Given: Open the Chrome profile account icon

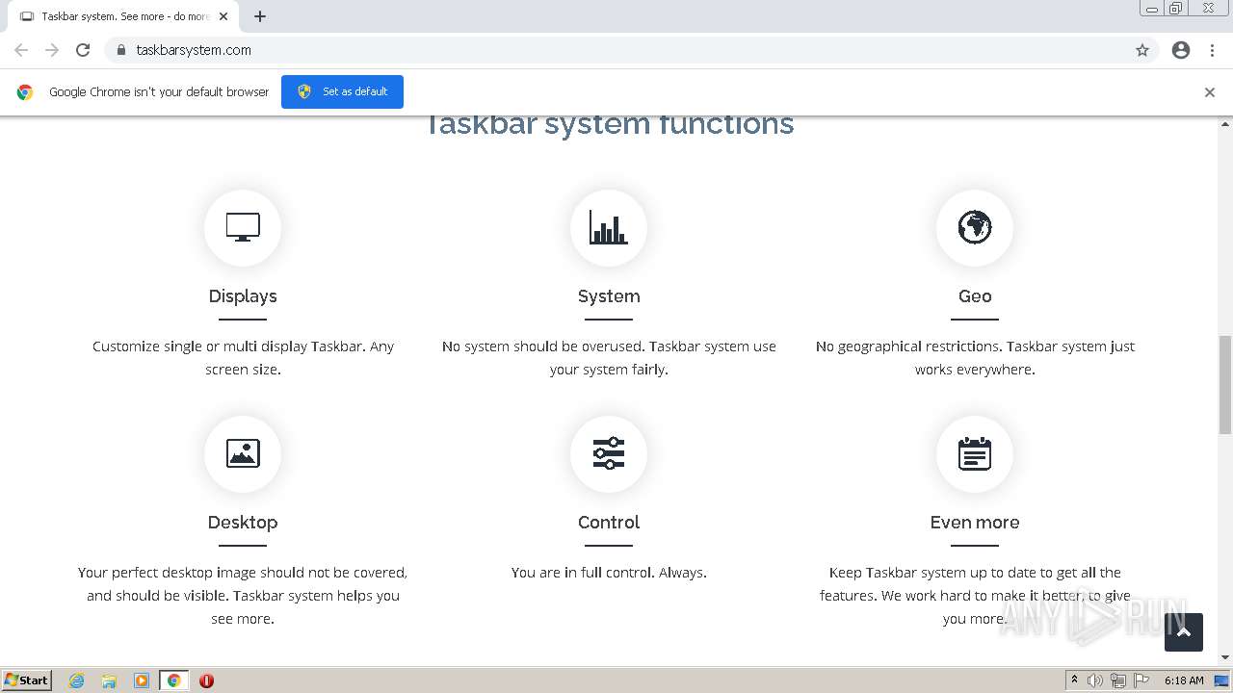Looking at the screenshot, I should pyautogui.click(x=1181, y=50).
